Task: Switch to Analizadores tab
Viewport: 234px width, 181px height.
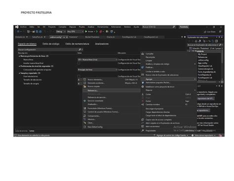Action: [102, 44]
